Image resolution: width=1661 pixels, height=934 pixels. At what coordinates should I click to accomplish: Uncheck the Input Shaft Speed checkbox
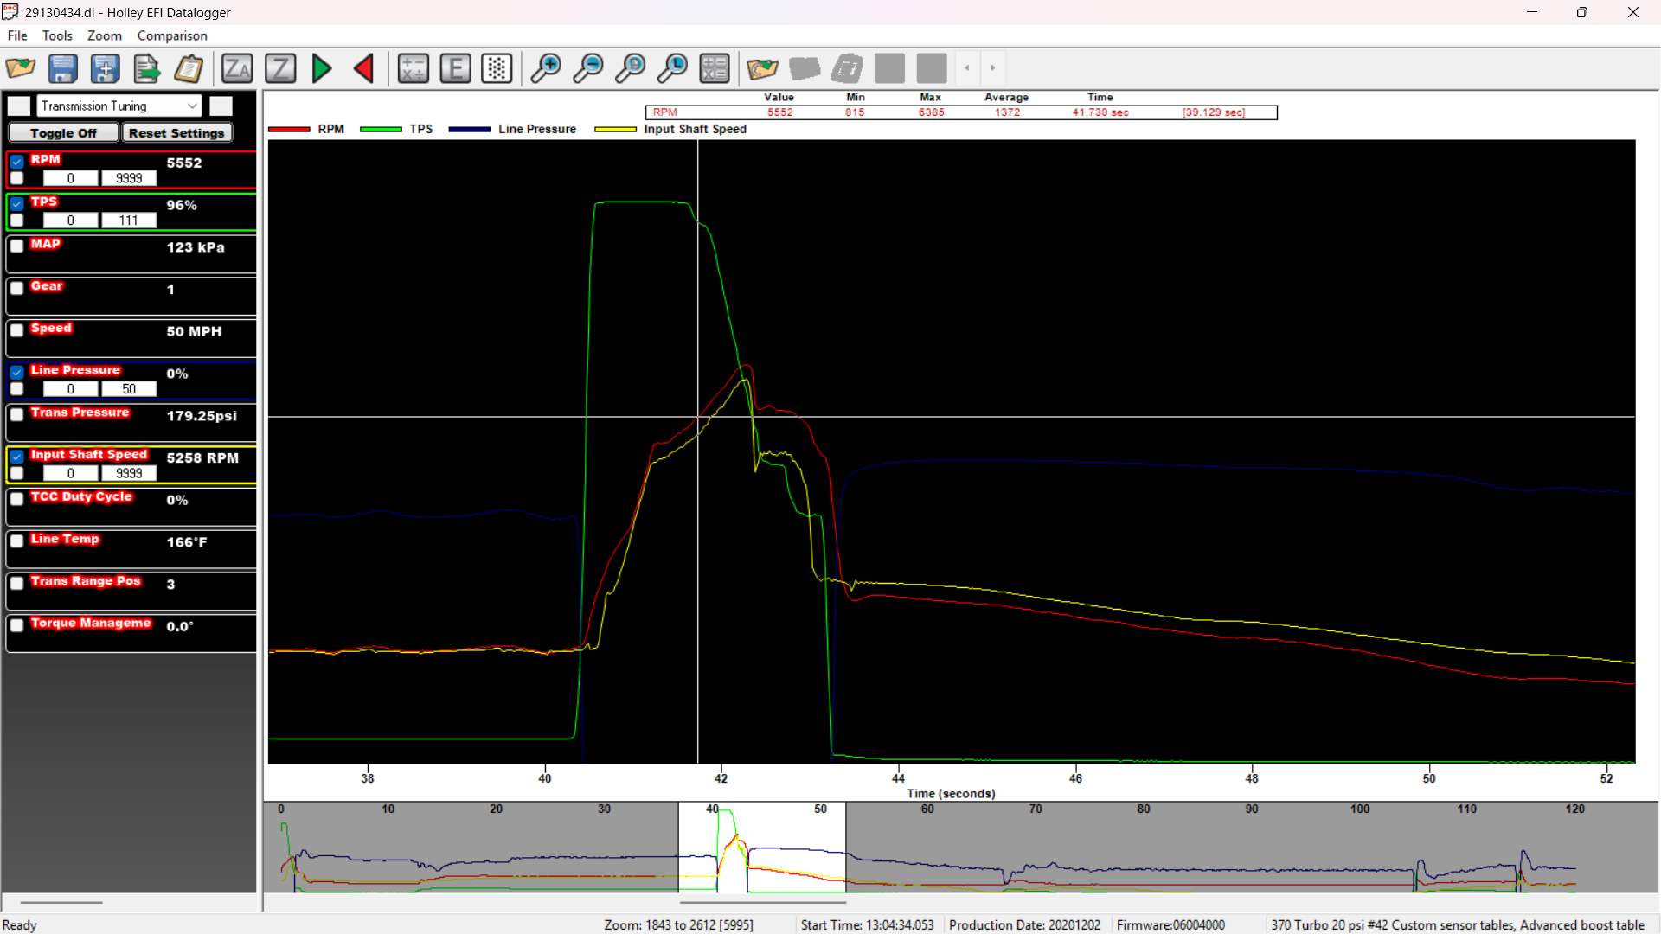16,457
